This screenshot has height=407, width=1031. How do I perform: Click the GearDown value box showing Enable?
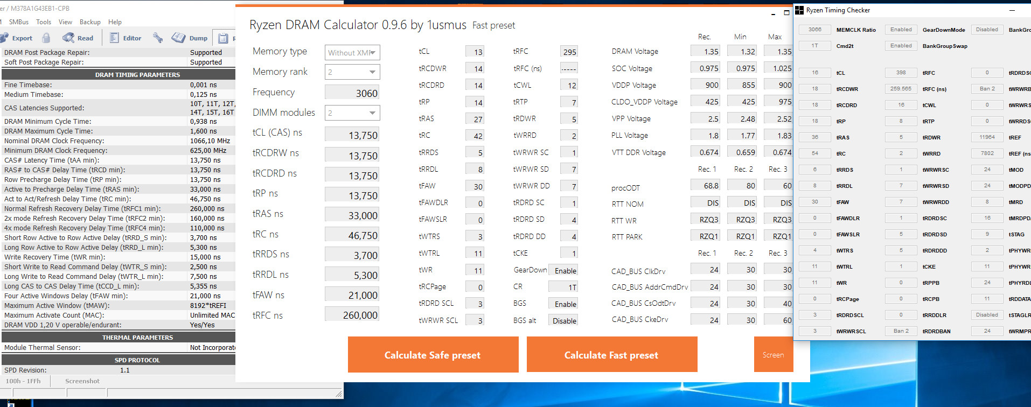point(563,270)
